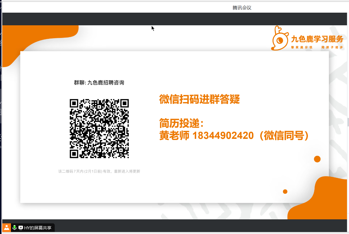Click the small orange dot decoration
349x234 pixels.
pos(285,191)
